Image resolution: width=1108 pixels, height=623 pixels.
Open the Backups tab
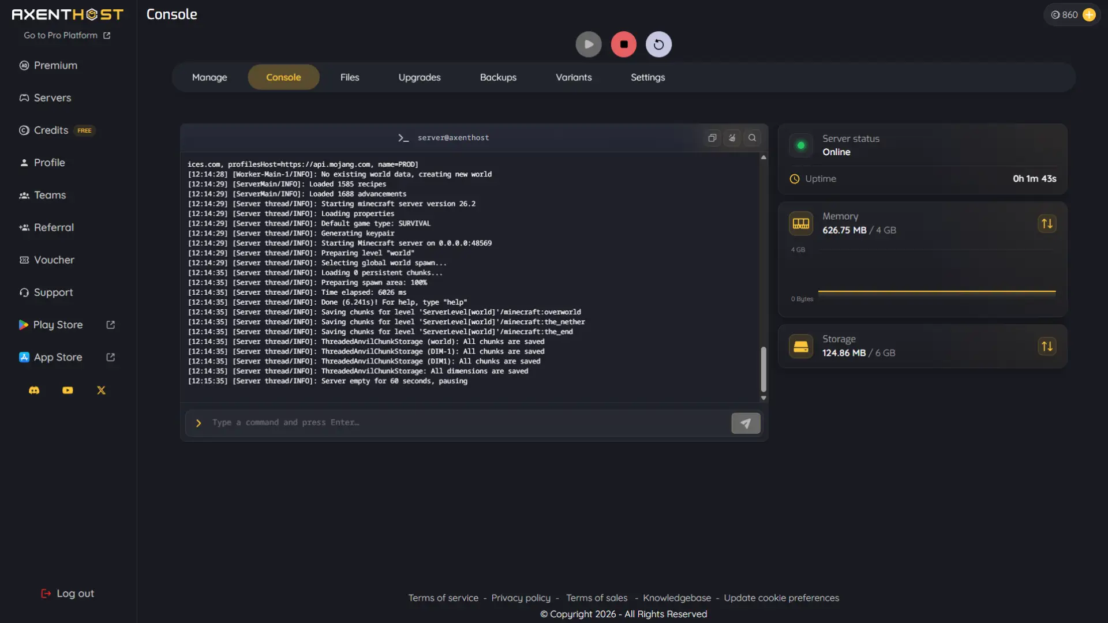click(498, 77)
